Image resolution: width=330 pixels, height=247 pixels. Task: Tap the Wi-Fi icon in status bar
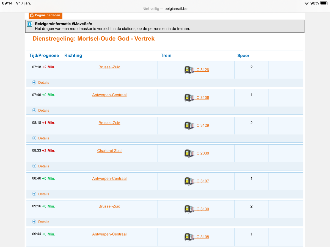point(307,3)
